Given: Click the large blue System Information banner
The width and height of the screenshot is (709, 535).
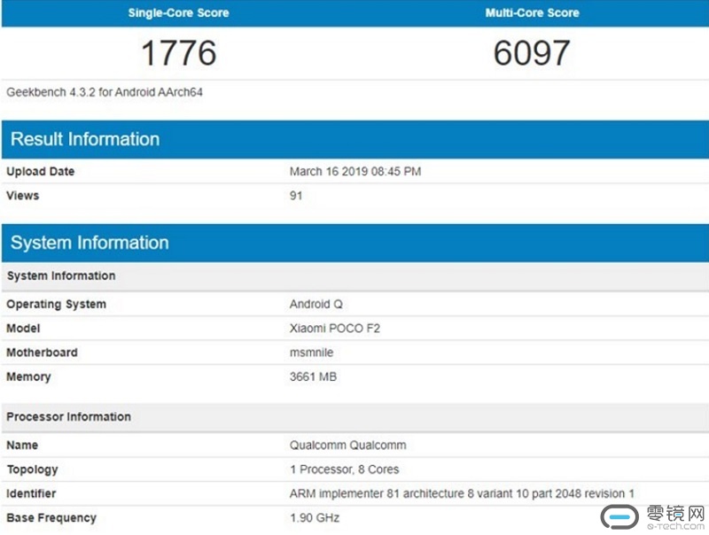Looking at the screenshot, I should [90, 243].
